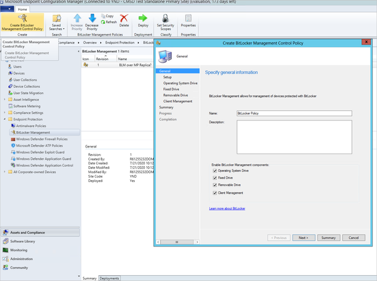
Task: Click Create BitLocker Management Control Policy ribbon icon
Action: pos(23,23)
